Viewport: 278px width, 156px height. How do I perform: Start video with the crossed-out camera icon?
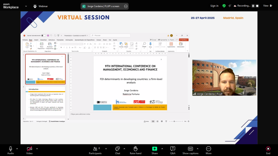29,149
